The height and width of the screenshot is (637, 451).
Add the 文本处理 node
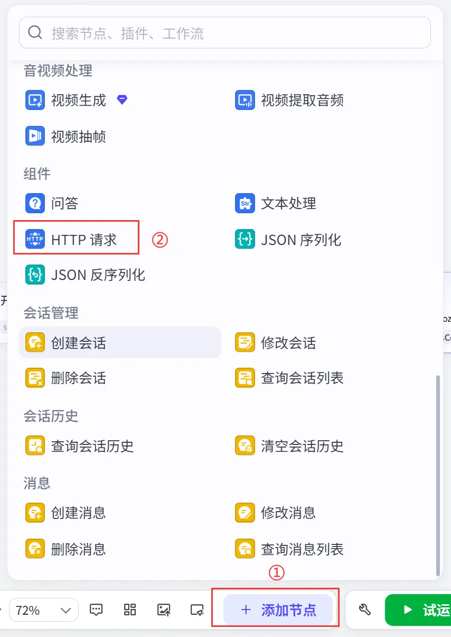click(x=276, y=203)
